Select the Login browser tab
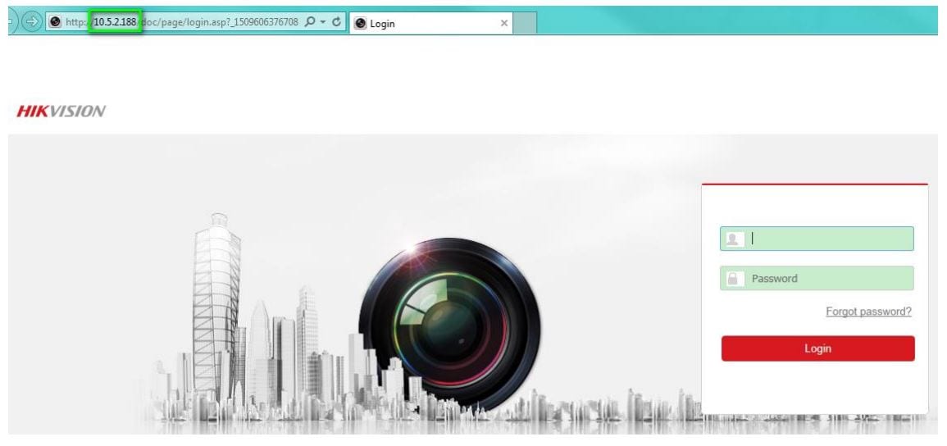This screenshot has height=446, width=947. pos(430,24)
